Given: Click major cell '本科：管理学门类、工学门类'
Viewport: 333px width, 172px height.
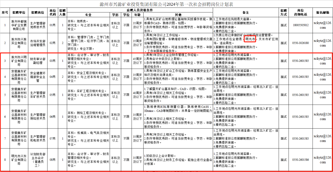Looking at the screenshot, I should click(88, 43).
